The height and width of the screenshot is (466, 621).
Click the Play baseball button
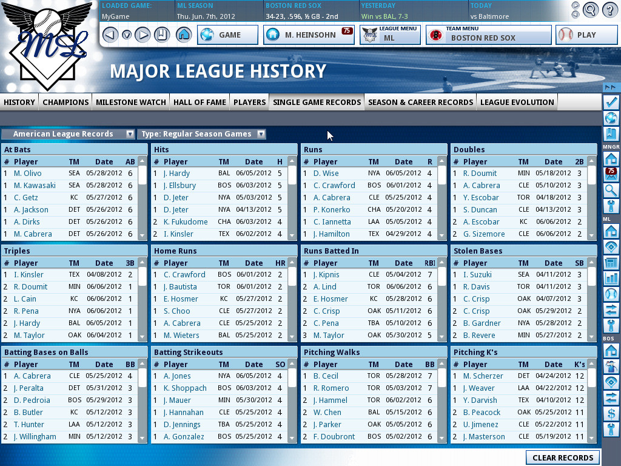click(586, 35)
